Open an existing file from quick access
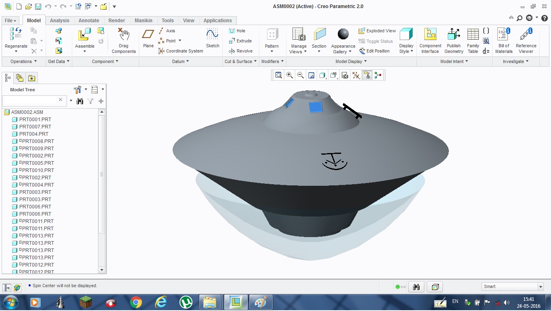The width and height of the screenshot is (551, 311). (x=28, y=6)
